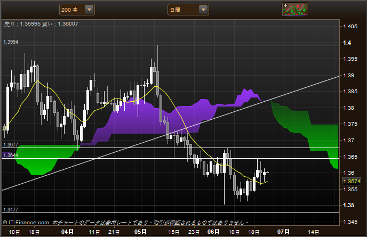Select the highlighted 1.3644 level label
The height and width of the screenshot is (237, 367).
tap(10, 155)
